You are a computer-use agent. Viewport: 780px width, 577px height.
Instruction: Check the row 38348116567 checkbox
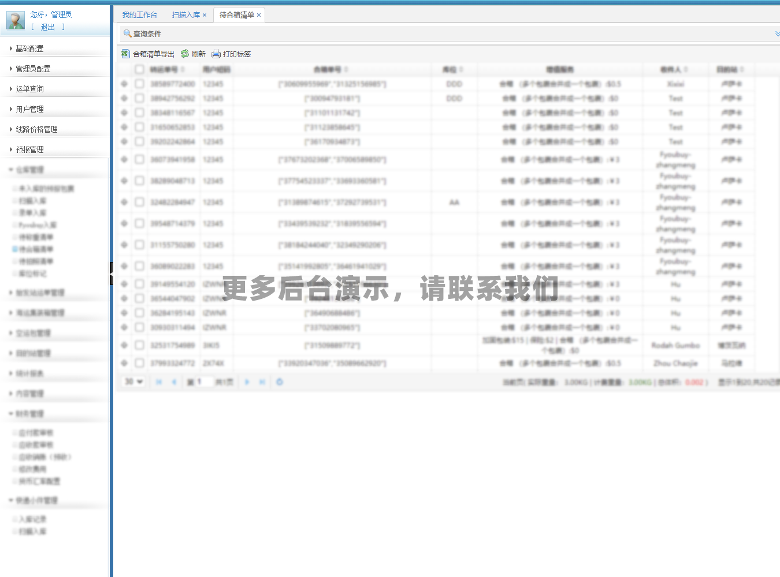(x=139, y=113)
